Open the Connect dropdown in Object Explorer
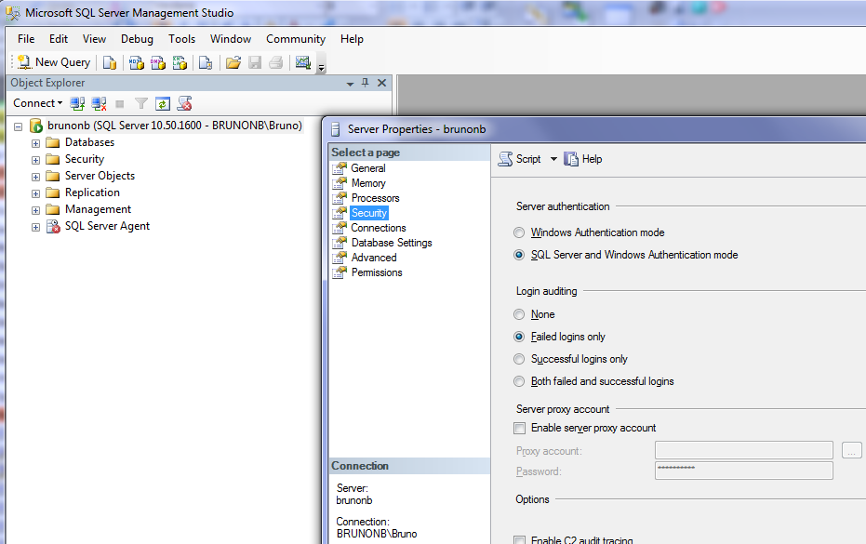866x544 pixels. [x=37, y=103]
